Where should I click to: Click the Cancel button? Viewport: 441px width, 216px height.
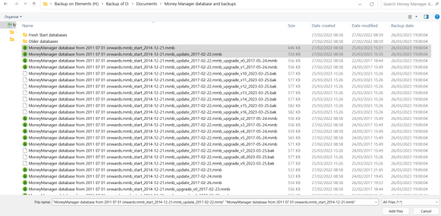tap(426, 211)
